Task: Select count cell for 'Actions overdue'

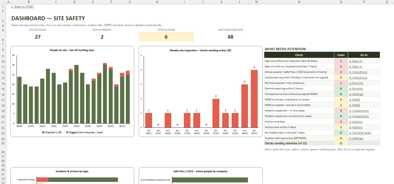Action: [x=341, y=122]
